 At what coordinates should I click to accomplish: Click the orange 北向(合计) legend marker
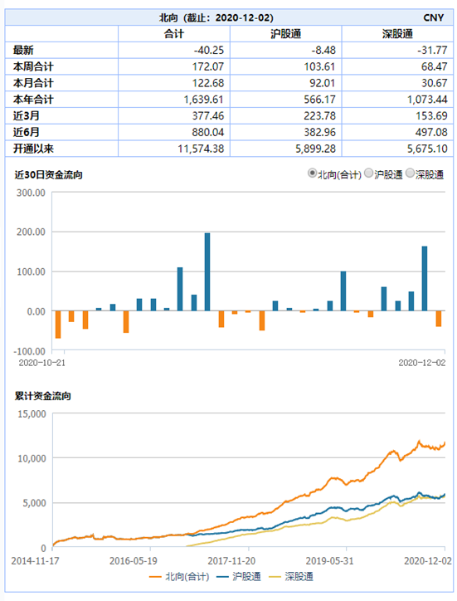[x=155, y=576]
